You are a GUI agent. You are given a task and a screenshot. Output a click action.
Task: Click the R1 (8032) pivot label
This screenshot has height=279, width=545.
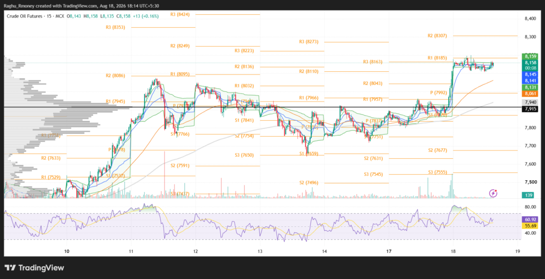pyautogui.click(x=244, y=86)
